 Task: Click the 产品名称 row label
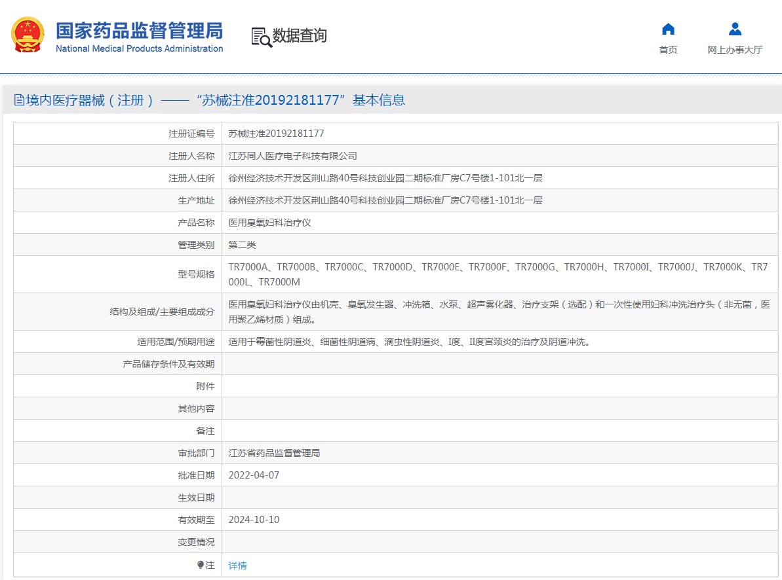pos(196,223)
